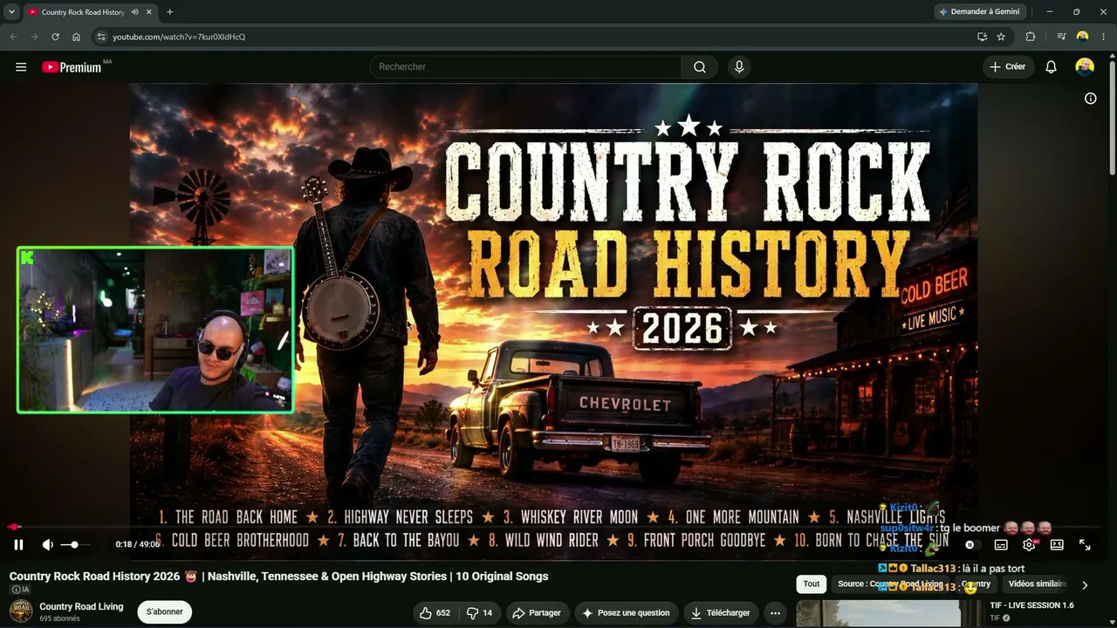Viewport: 1117px width, 628px height.
Task: Open Chrome extensions puzzle icon
Action: (x=1031, y=37)
